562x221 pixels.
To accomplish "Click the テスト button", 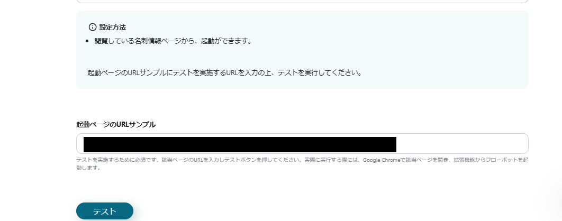I will click(x=105, y=211).
